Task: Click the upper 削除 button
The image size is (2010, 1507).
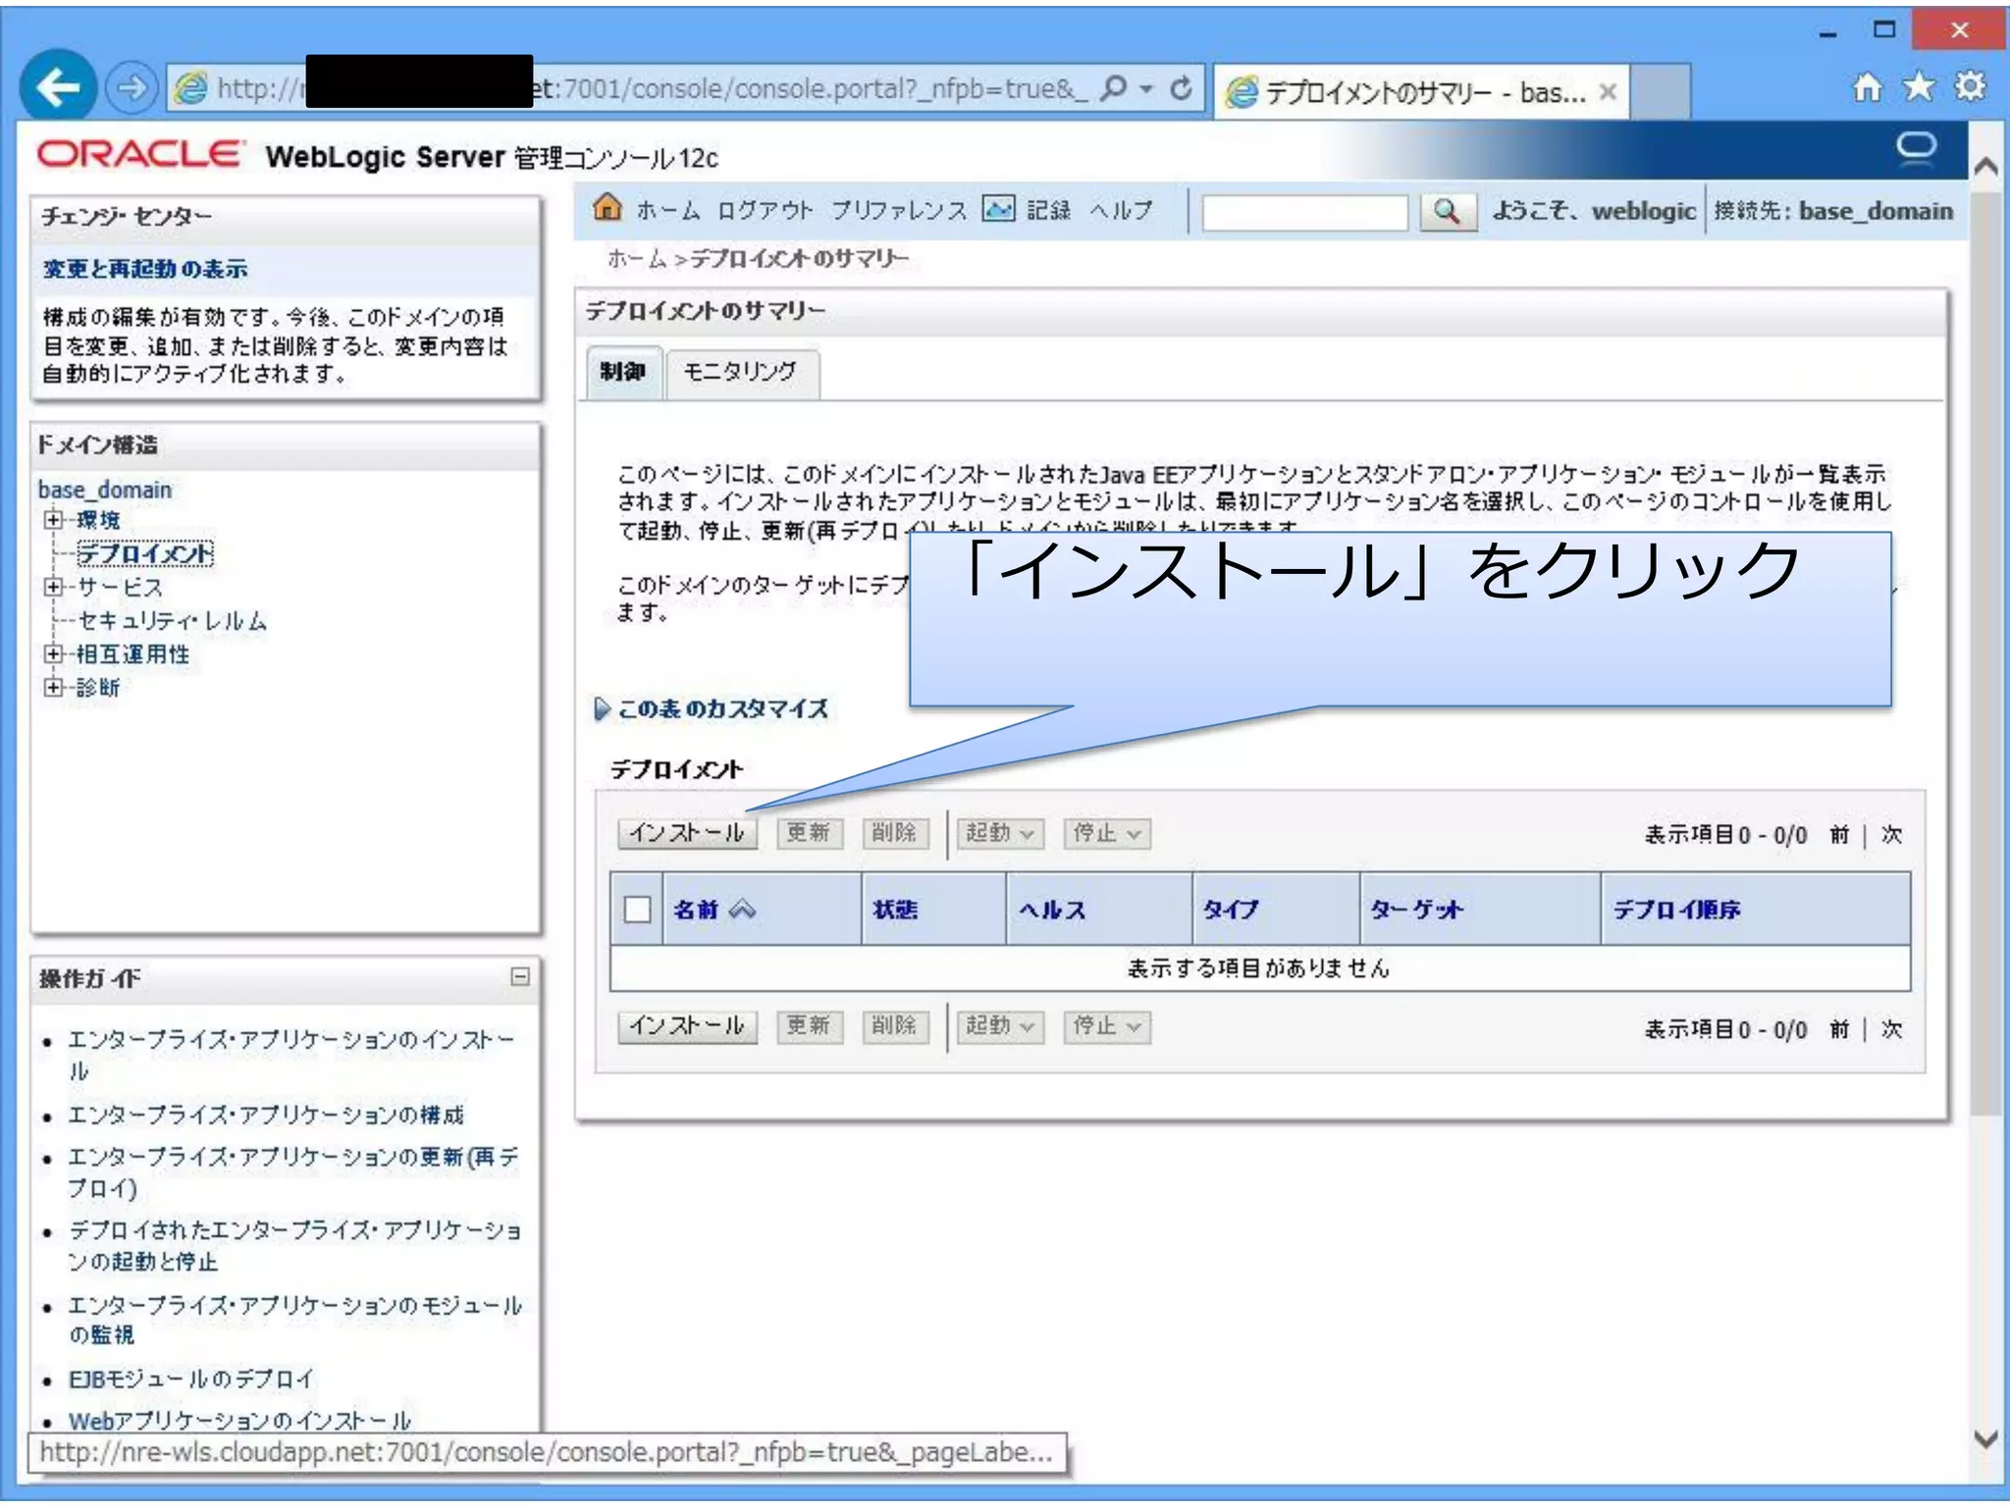Action: pyautogui.click(x=895, y=833)
